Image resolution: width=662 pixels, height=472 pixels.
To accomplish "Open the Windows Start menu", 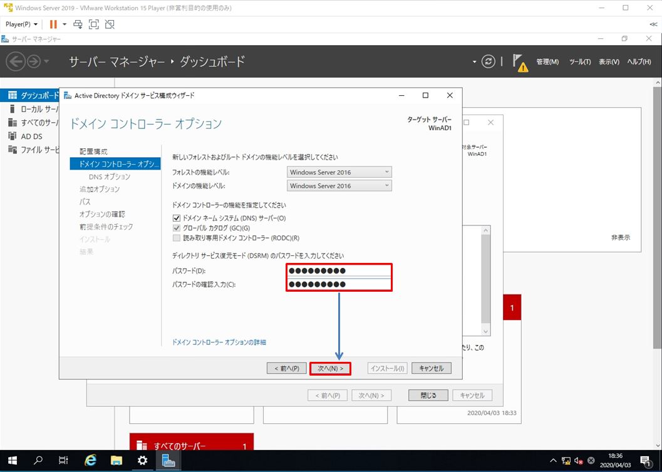I will pyautogui.click(x=13, y=461).
